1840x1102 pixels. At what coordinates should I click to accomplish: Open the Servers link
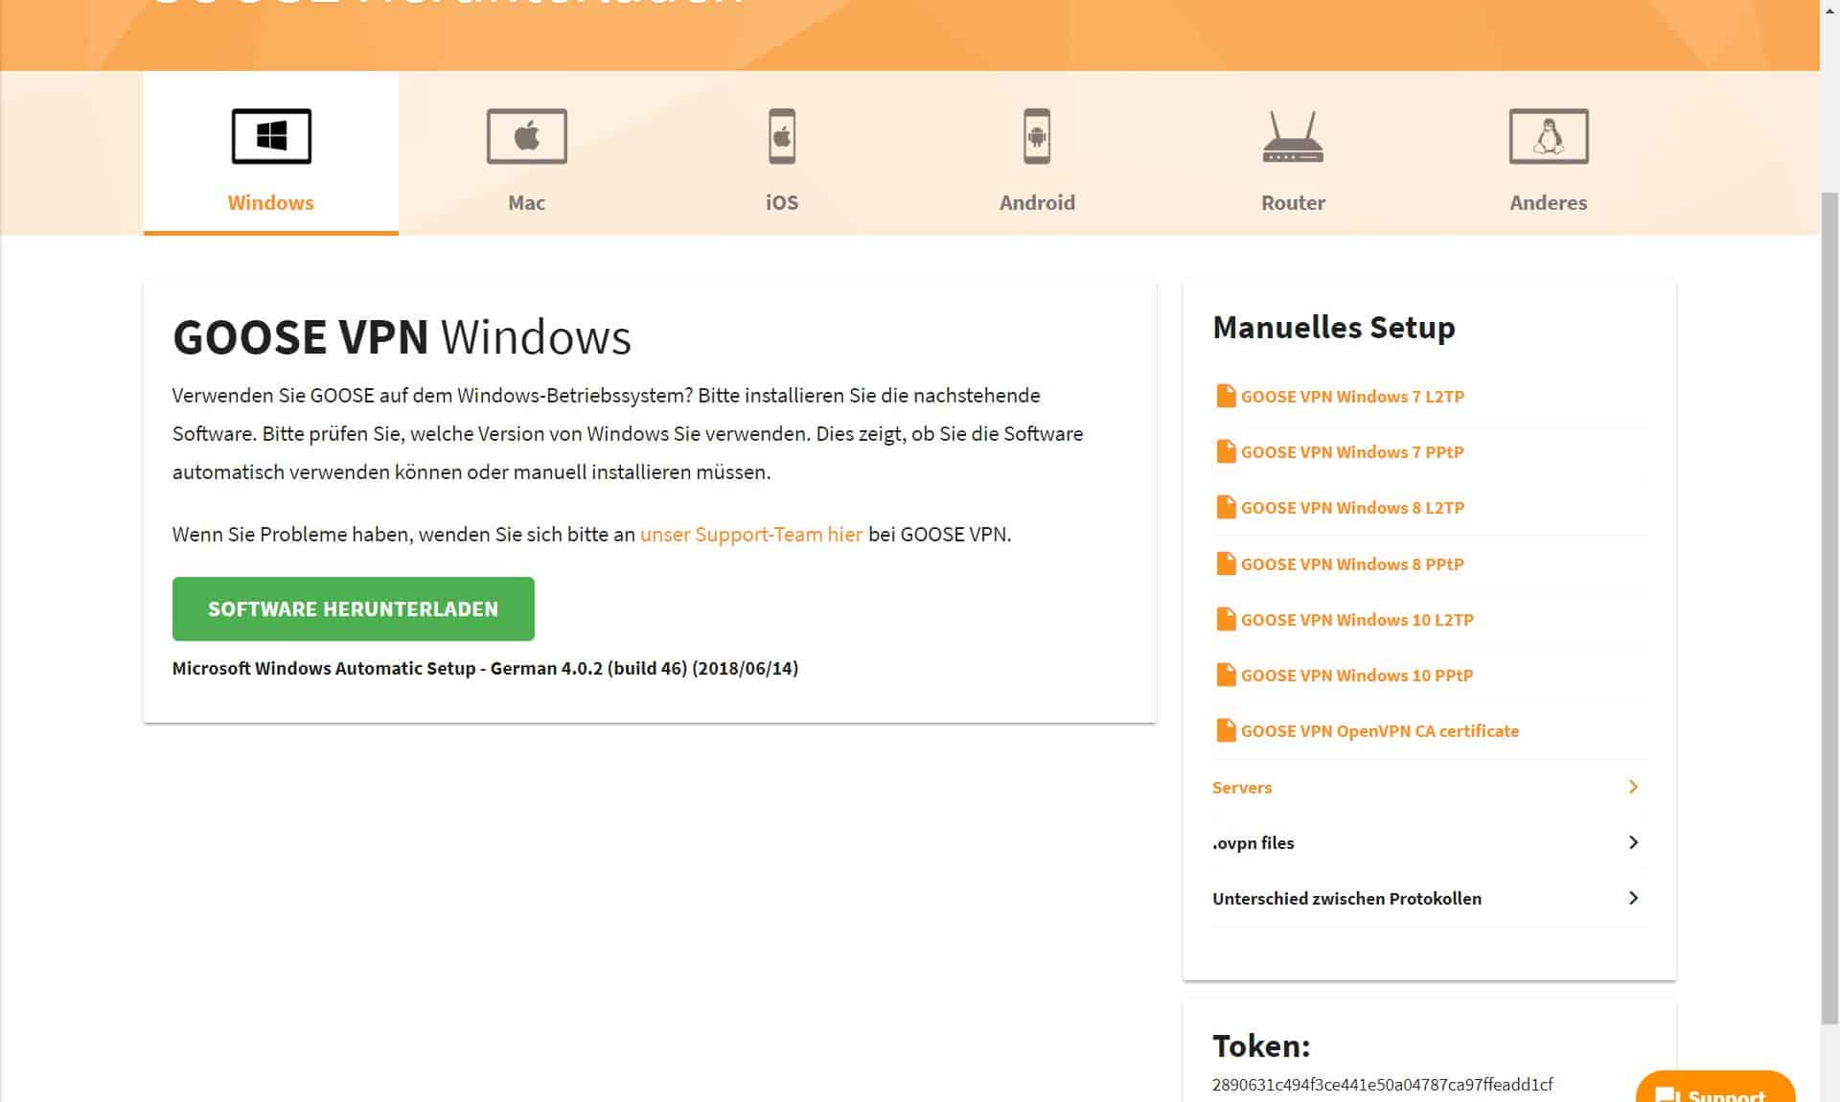click(1242, 788)
